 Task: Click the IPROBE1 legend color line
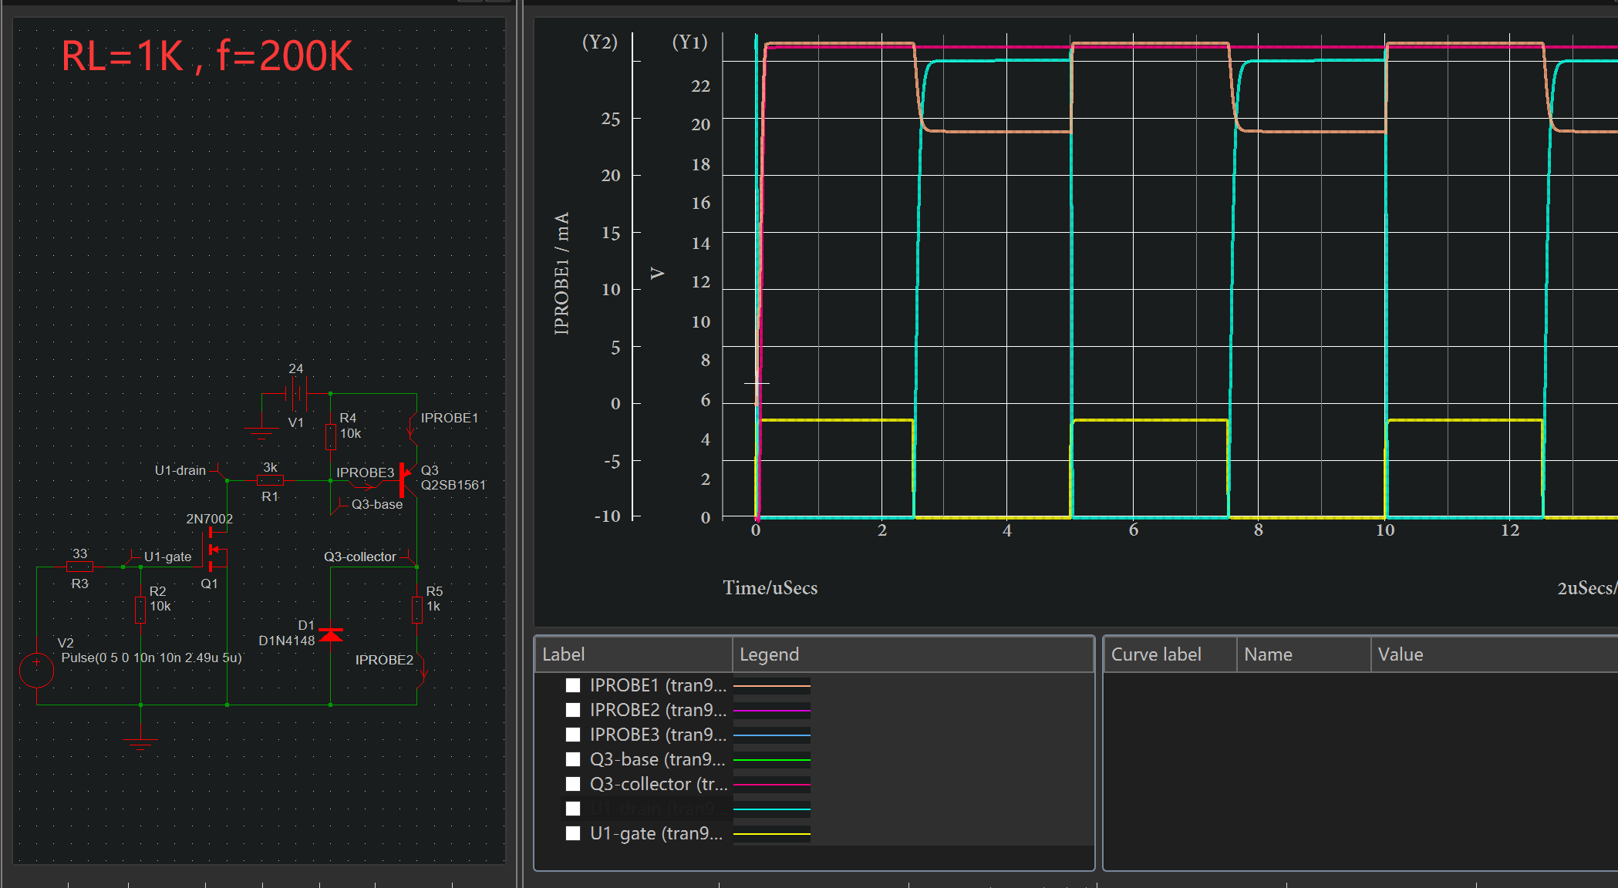[x=771, y=686]
